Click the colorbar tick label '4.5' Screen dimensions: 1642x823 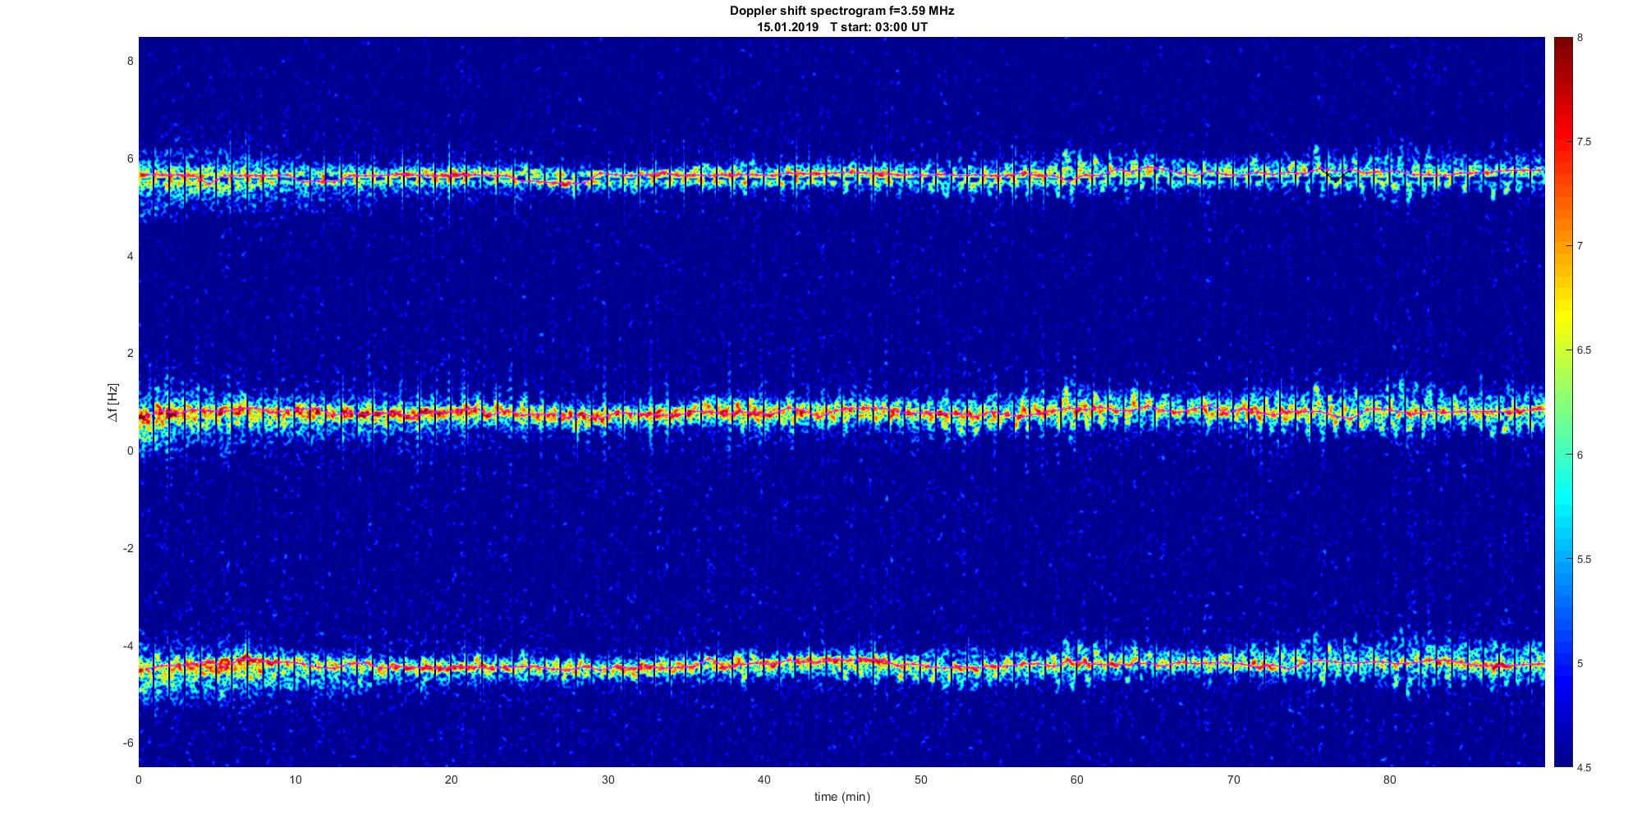1584,767
